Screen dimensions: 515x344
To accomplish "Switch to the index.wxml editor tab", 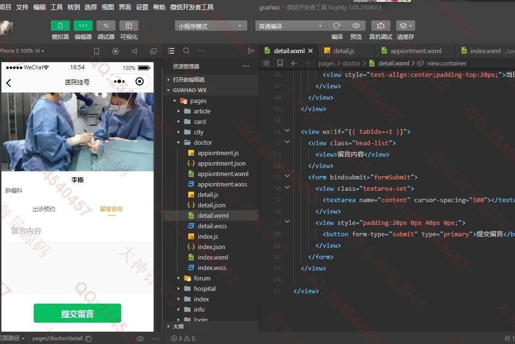I will coord(486,51).
